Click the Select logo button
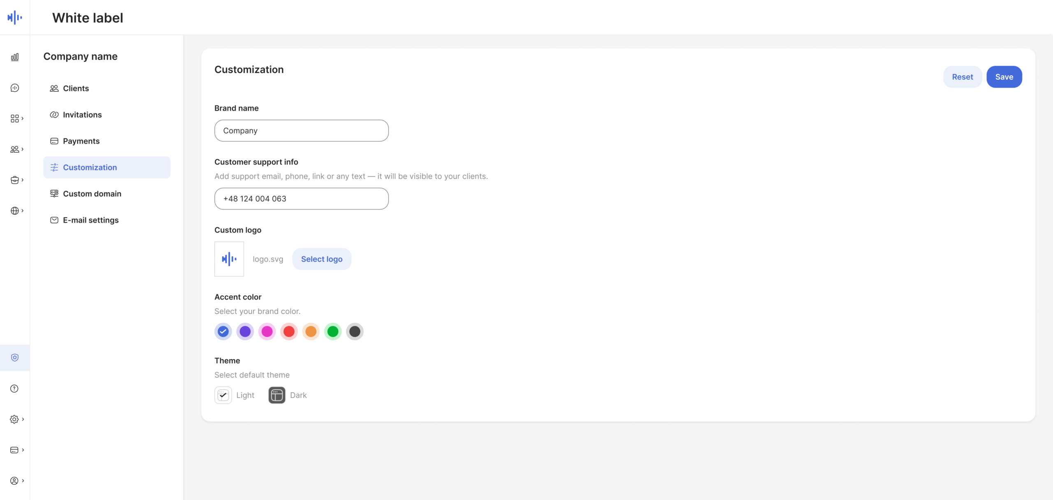The image size is (1053, 500). click(322, 259)
